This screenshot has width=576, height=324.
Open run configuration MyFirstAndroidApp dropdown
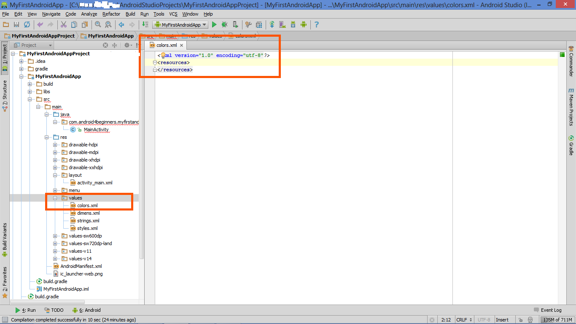[180, 25]
